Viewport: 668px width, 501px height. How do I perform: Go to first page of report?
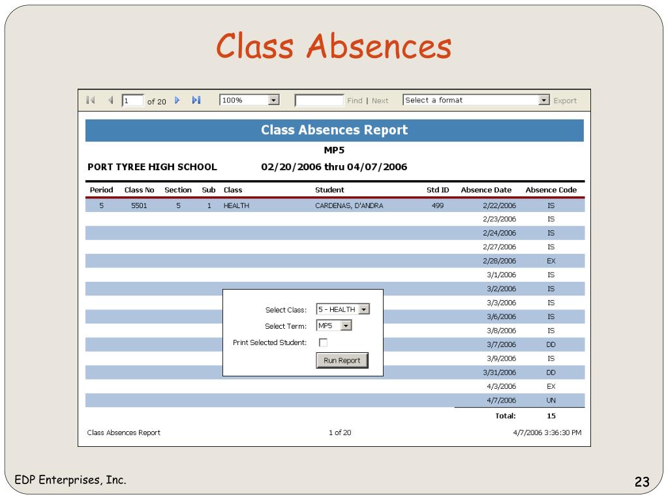tap(90, 100)
